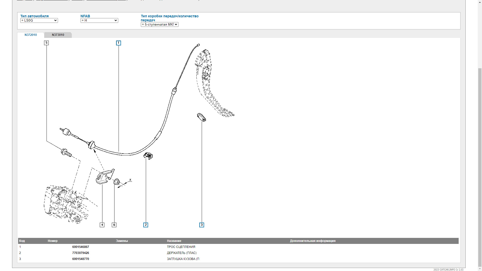The width and height of the screenshot is (482, 271).
Task: Click callout number 2 below diagram
Action: 146,225
